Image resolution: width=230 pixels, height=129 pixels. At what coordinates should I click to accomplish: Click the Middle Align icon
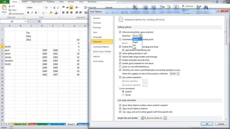pyautogui.click(x=67, y=8)
